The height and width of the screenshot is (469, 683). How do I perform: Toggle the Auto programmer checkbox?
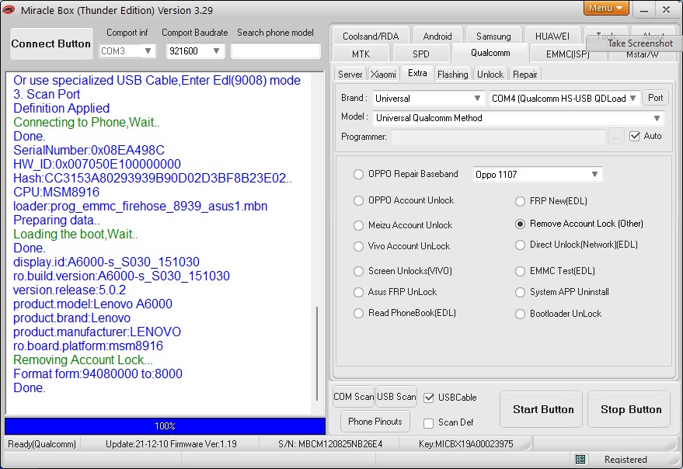tap(635, 137)
